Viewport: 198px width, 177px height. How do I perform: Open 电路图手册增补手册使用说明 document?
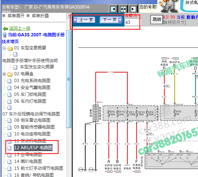[30, 61]
